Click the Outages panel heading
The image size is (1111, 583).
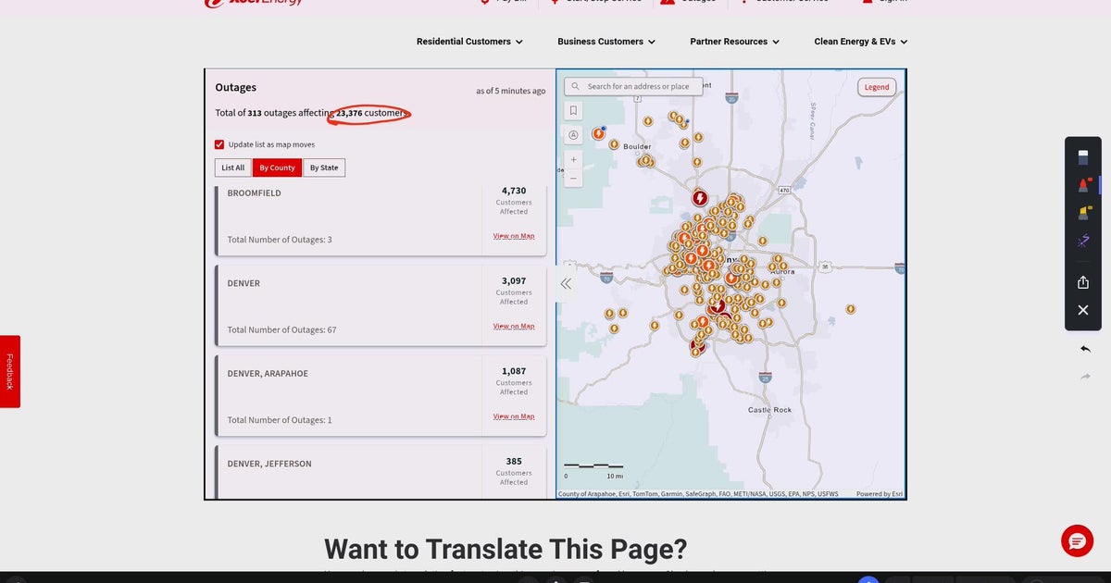pos(236,88)
